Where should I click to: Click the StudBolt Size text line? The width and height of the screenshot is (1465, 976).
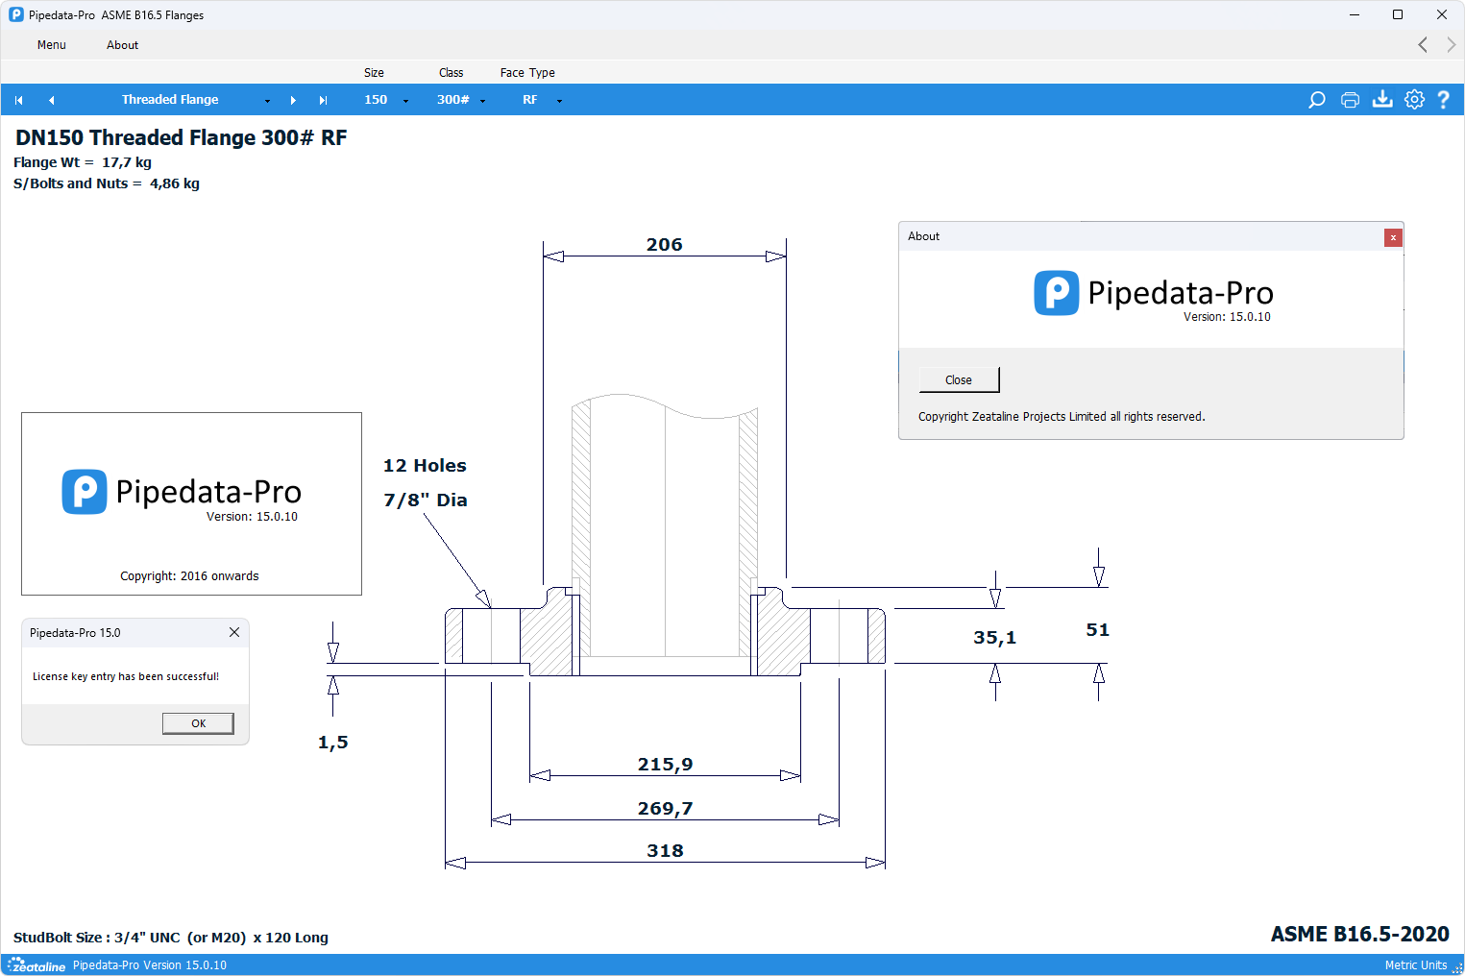[x=171, y=938]
